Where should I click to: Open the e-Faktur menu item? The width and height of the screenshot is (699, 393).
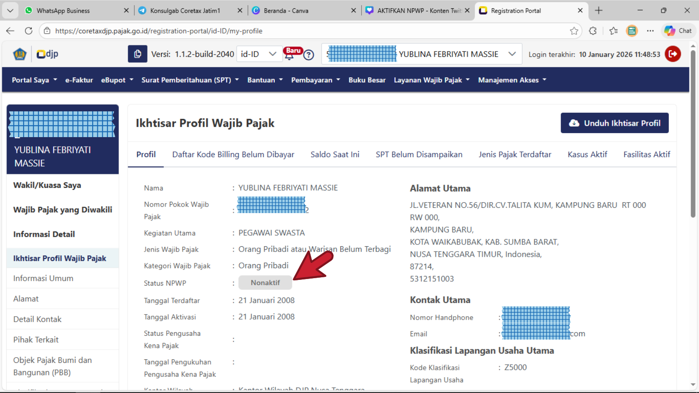tap(79, 80)
